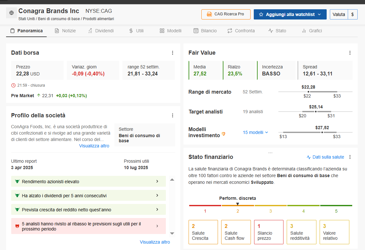Select the Notizie tab label
This screenshot has width=365, height=250.
click(x=69, y=31)
